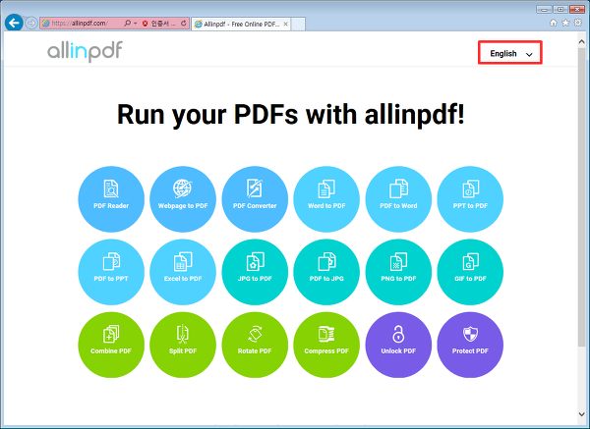
Task: Open the English language dropdown
Action: [510, 53]
